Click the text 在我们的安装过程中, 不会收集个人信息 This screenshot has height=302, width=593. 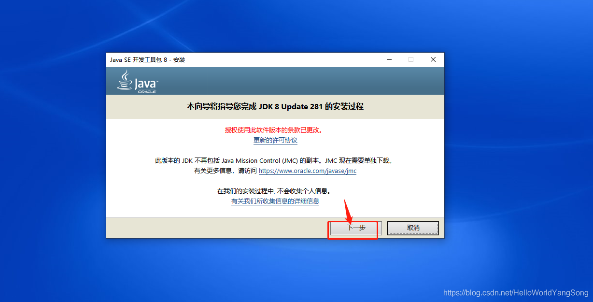click(275, 191)
